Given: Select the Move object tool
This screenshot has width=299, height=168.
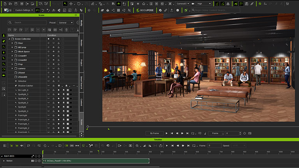Looking at the screenshot, I should [70, 3].
